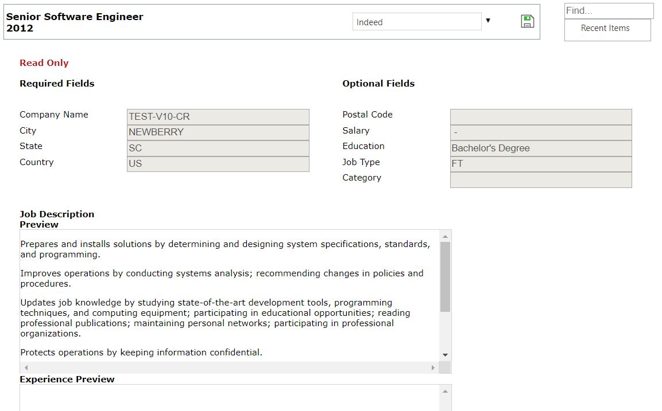Screen dimensions: 662x411
Task: Select the Salary field
Action: 540,132
